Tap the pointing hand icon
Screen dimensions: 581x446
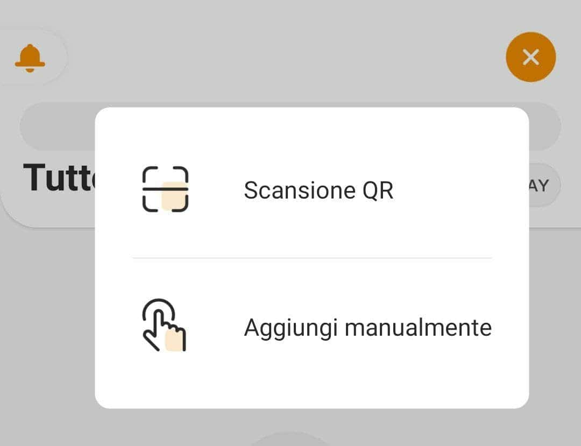pyautogui.click(x=164, y=325)
